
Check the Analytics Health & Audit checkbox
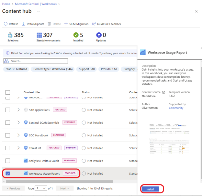pyautogui.click(x=7, y=161)
